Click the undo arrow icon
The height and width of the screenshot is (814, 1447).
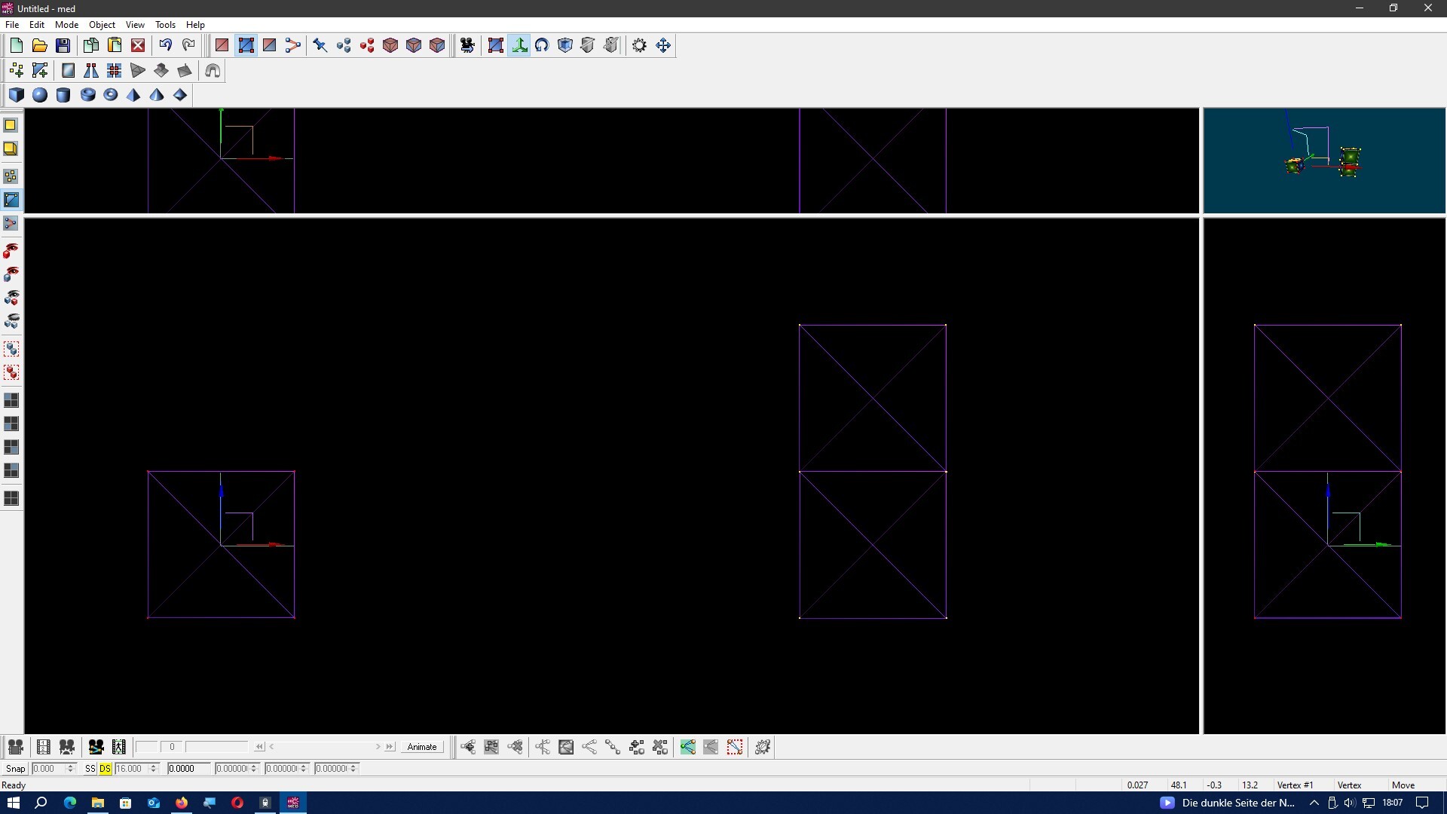point(165,45)
